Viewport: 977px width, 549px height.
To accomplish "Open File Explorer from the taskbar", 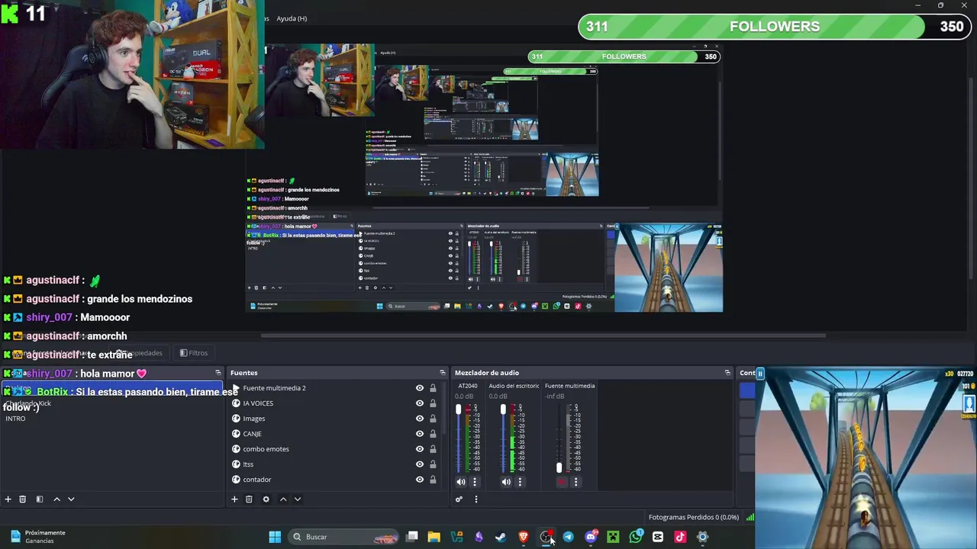I will (434, 537).
